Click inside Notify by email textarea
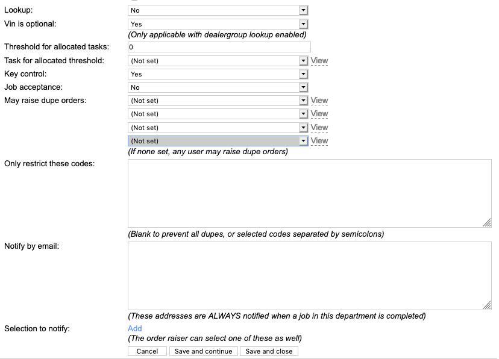Screen dimensions: 499x359 coord(310,276)
